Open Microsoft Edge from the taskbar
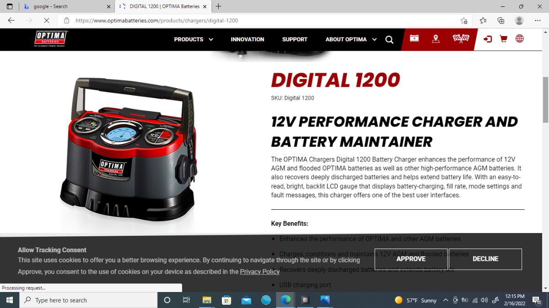Image resolution: width=549 pixels, height=308 pixels. coord(285,300)
